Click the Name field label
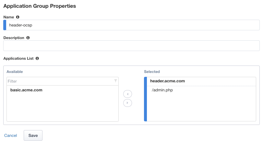 tap(9, 17)
